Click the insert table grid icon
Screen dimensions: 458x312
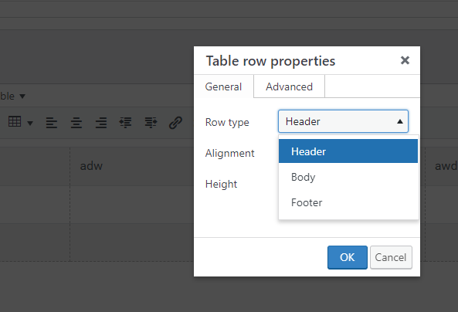15,121
